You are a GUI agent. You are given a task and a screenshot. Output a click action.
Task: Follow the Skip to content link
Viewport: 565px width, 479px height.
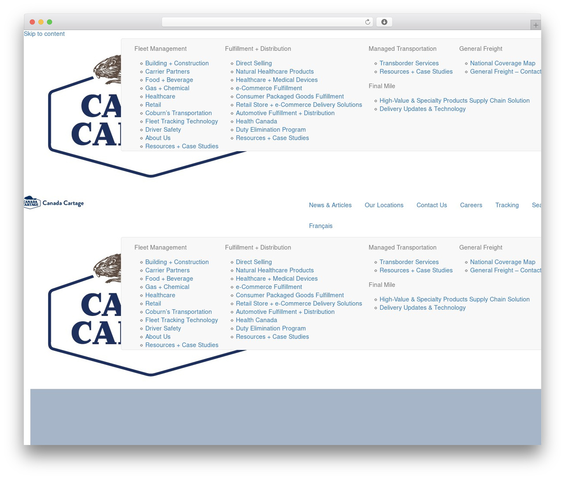(x=44, y=34)
